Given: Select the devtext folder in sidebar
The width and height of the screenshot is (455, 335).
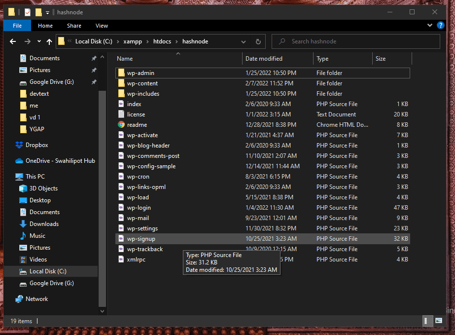Looking at the screenshot, I should coord(39,94).
